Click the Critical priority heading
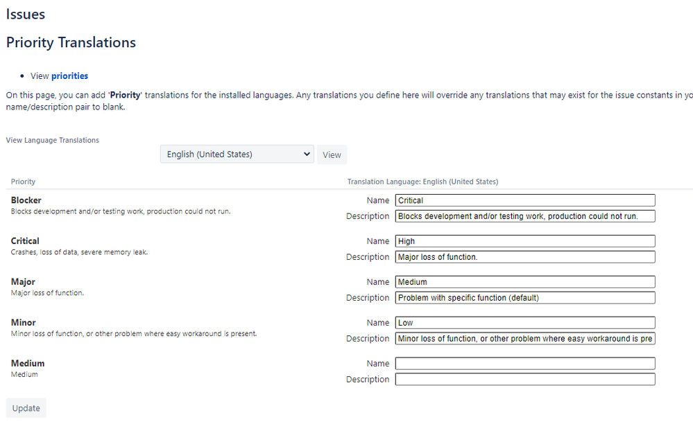 (25, 241)
